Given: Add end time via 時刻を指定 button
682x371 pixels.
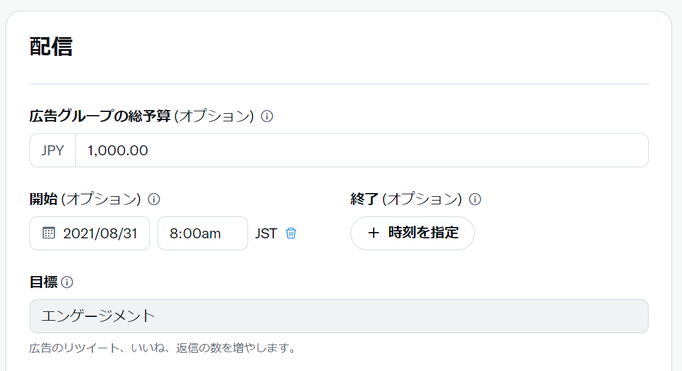Looking at the screenshot, I should (x=413, y=233).
